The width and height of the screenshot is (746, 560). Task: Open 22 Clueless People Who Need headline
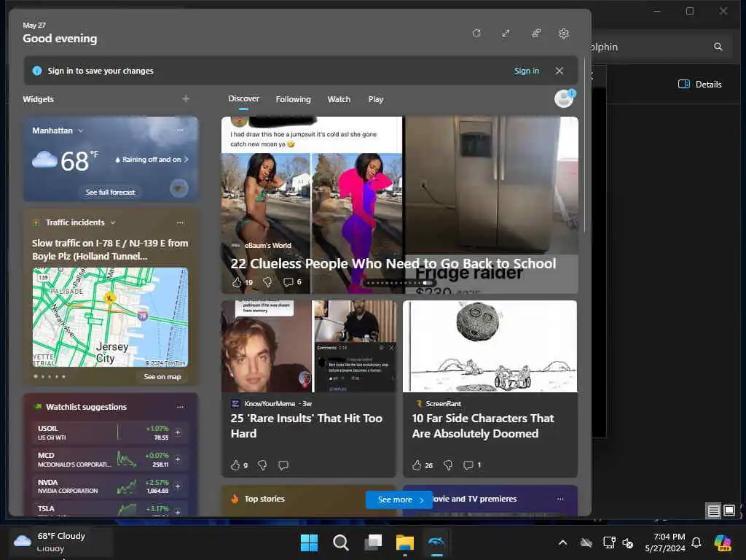click(x=393, y=263)
